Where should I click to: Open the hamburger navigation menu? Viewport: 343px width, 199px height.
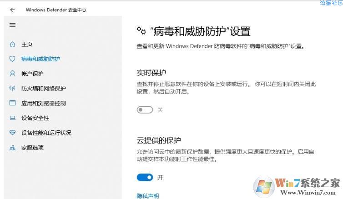coord(12,25)
